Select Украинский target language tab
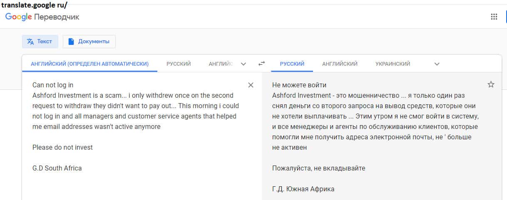This screenshot has height=200, width=507. tap(393, 64)
